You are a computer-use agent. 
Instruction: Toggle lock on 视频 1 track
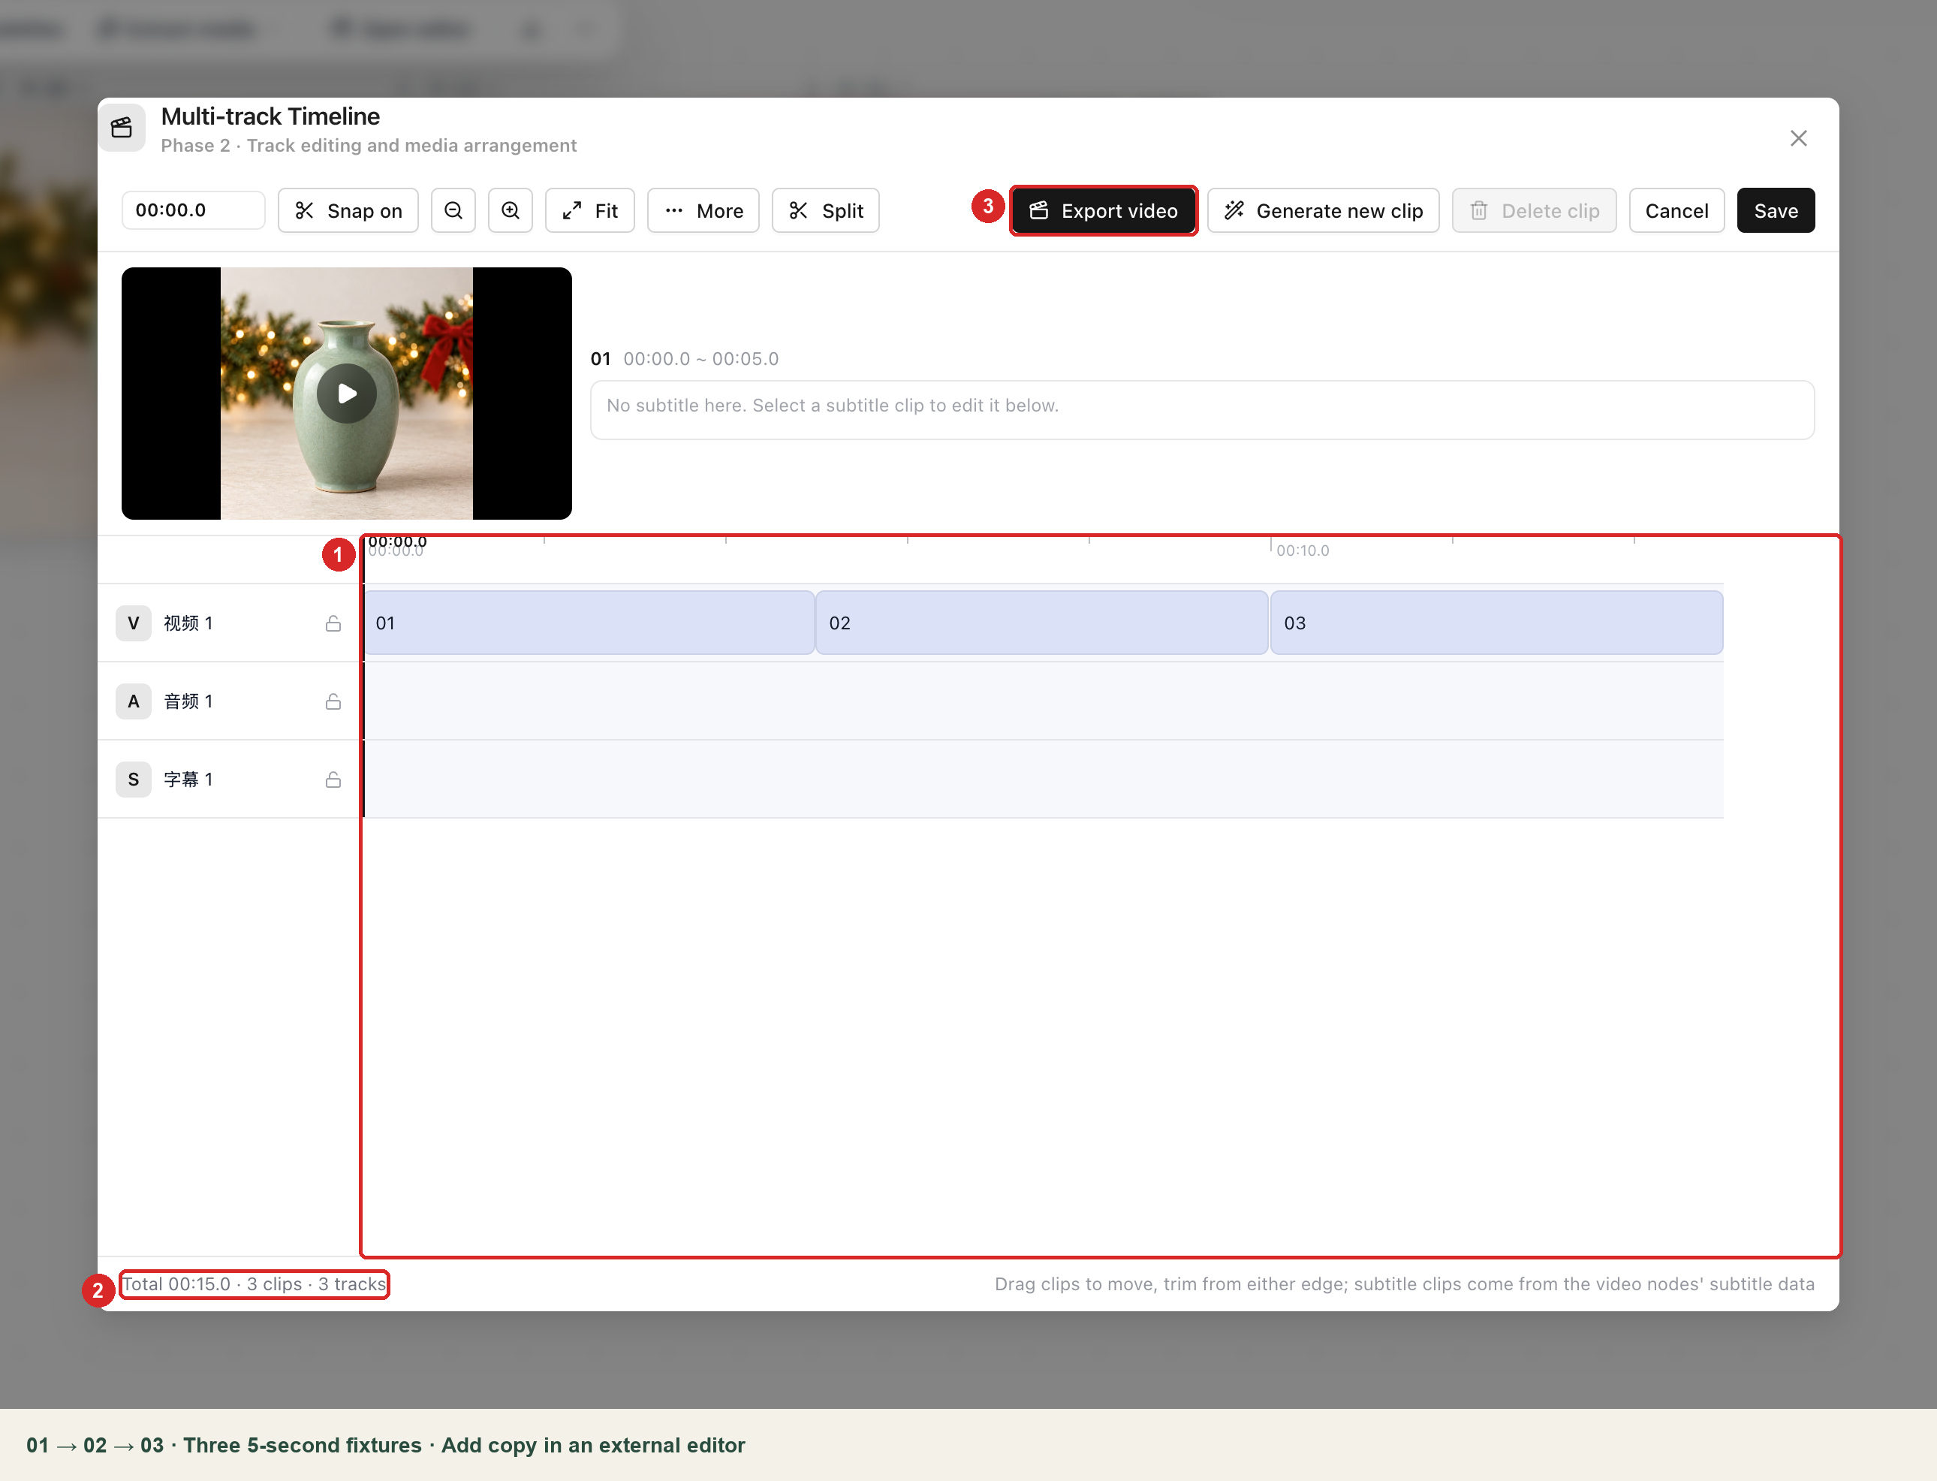(333, 623)
